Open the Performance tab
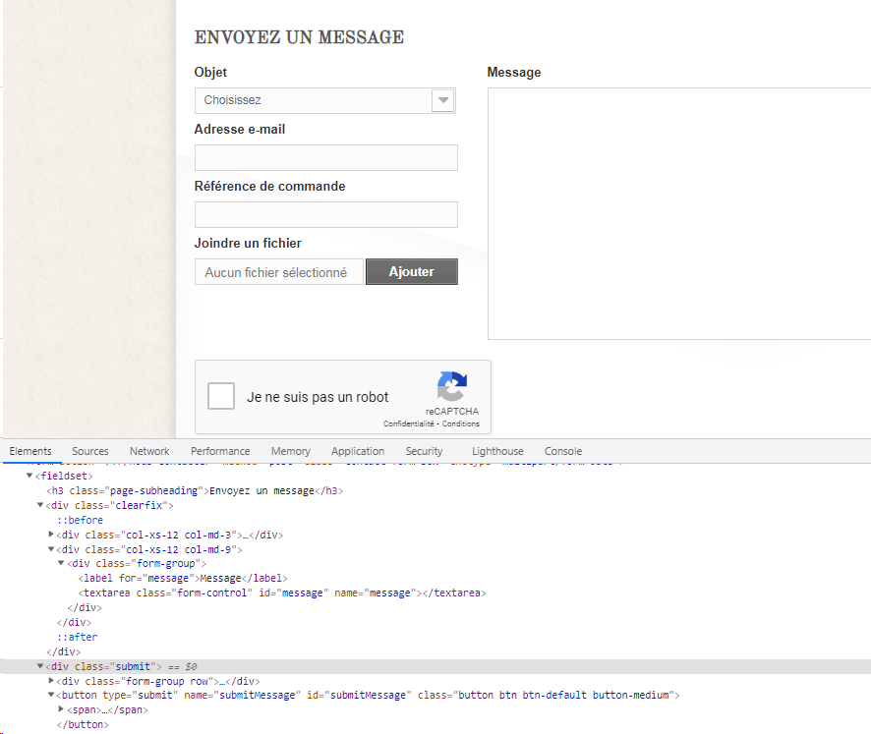This screenshot has height=734, width=871. coord(220,451)
